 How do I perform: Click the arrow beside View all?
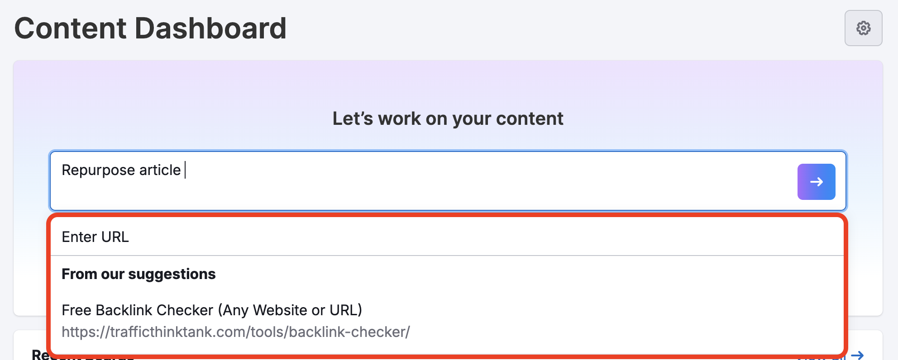pos(857,356)
